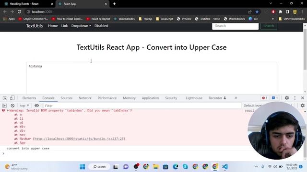Close the DevTools panel
The height and width of the screenshot is (172, 307).
[302, 98]
